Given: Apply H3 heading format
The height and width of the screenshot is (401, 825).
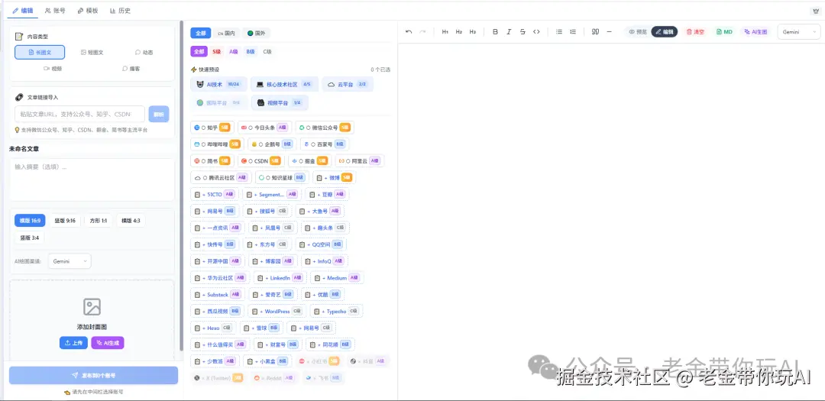Looking at the screenshot, I should coord(473,31).
